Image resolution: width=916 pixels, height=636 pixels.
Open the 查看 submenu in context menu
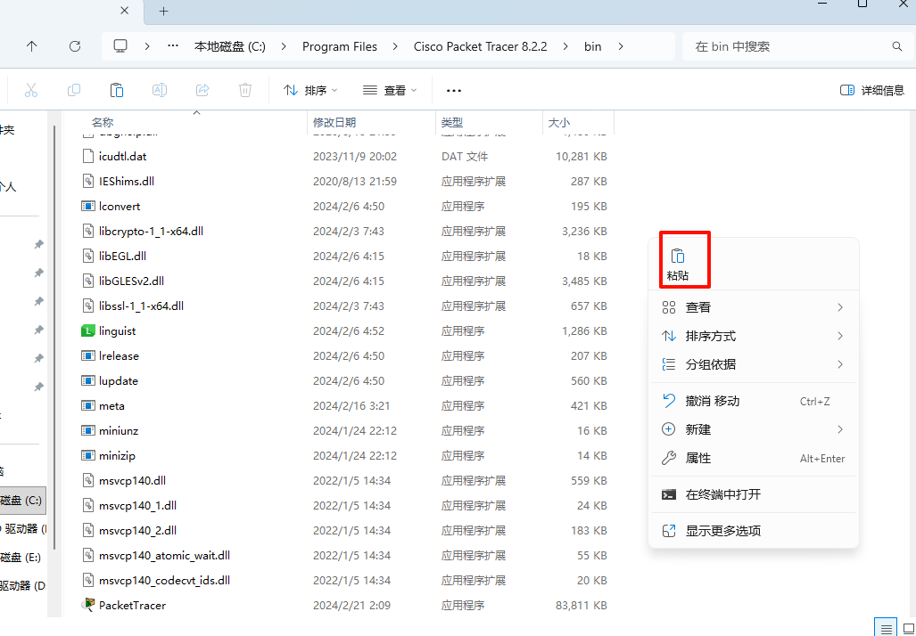click(754, 307)
